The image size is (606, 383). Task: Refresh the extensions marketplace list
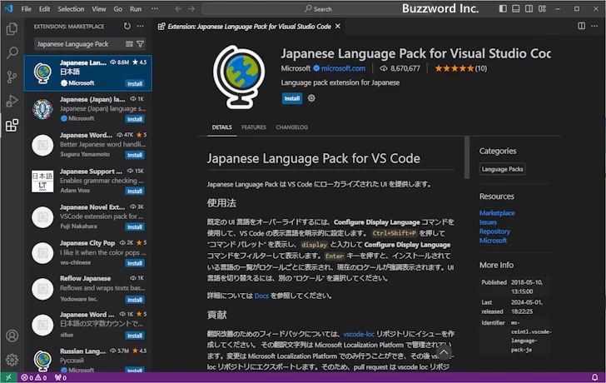[x=127, y=27]
